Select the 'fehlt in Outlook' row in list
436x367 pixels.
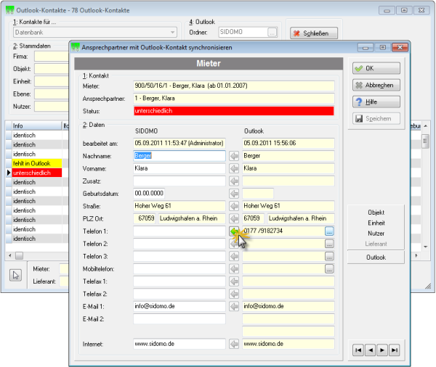pos(37,163)
